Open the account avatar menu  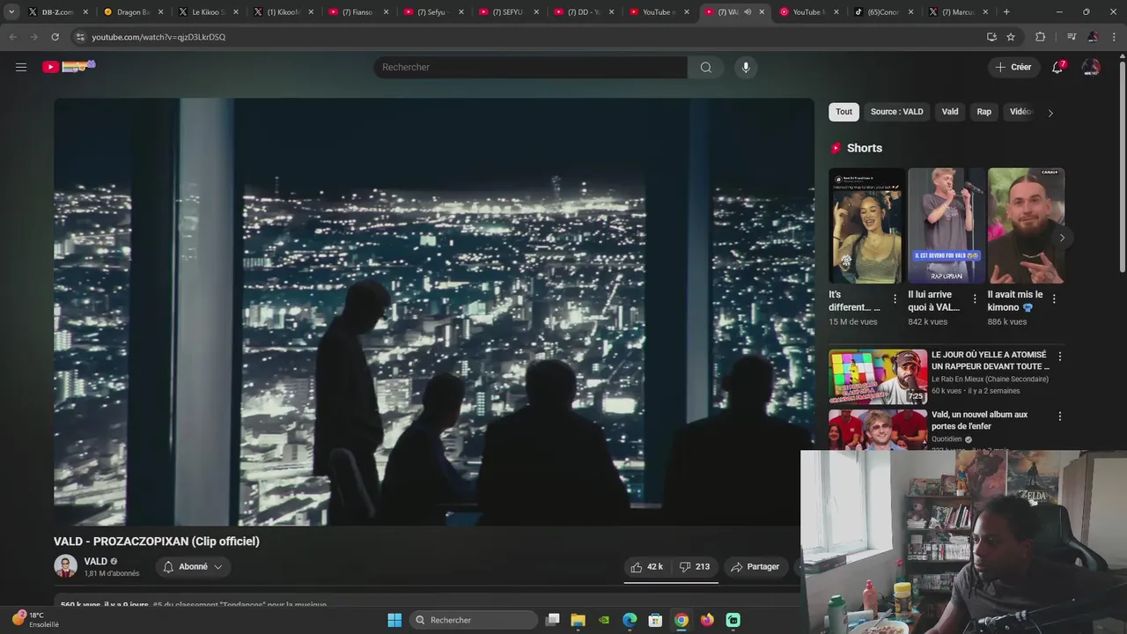coord(1091,67)
